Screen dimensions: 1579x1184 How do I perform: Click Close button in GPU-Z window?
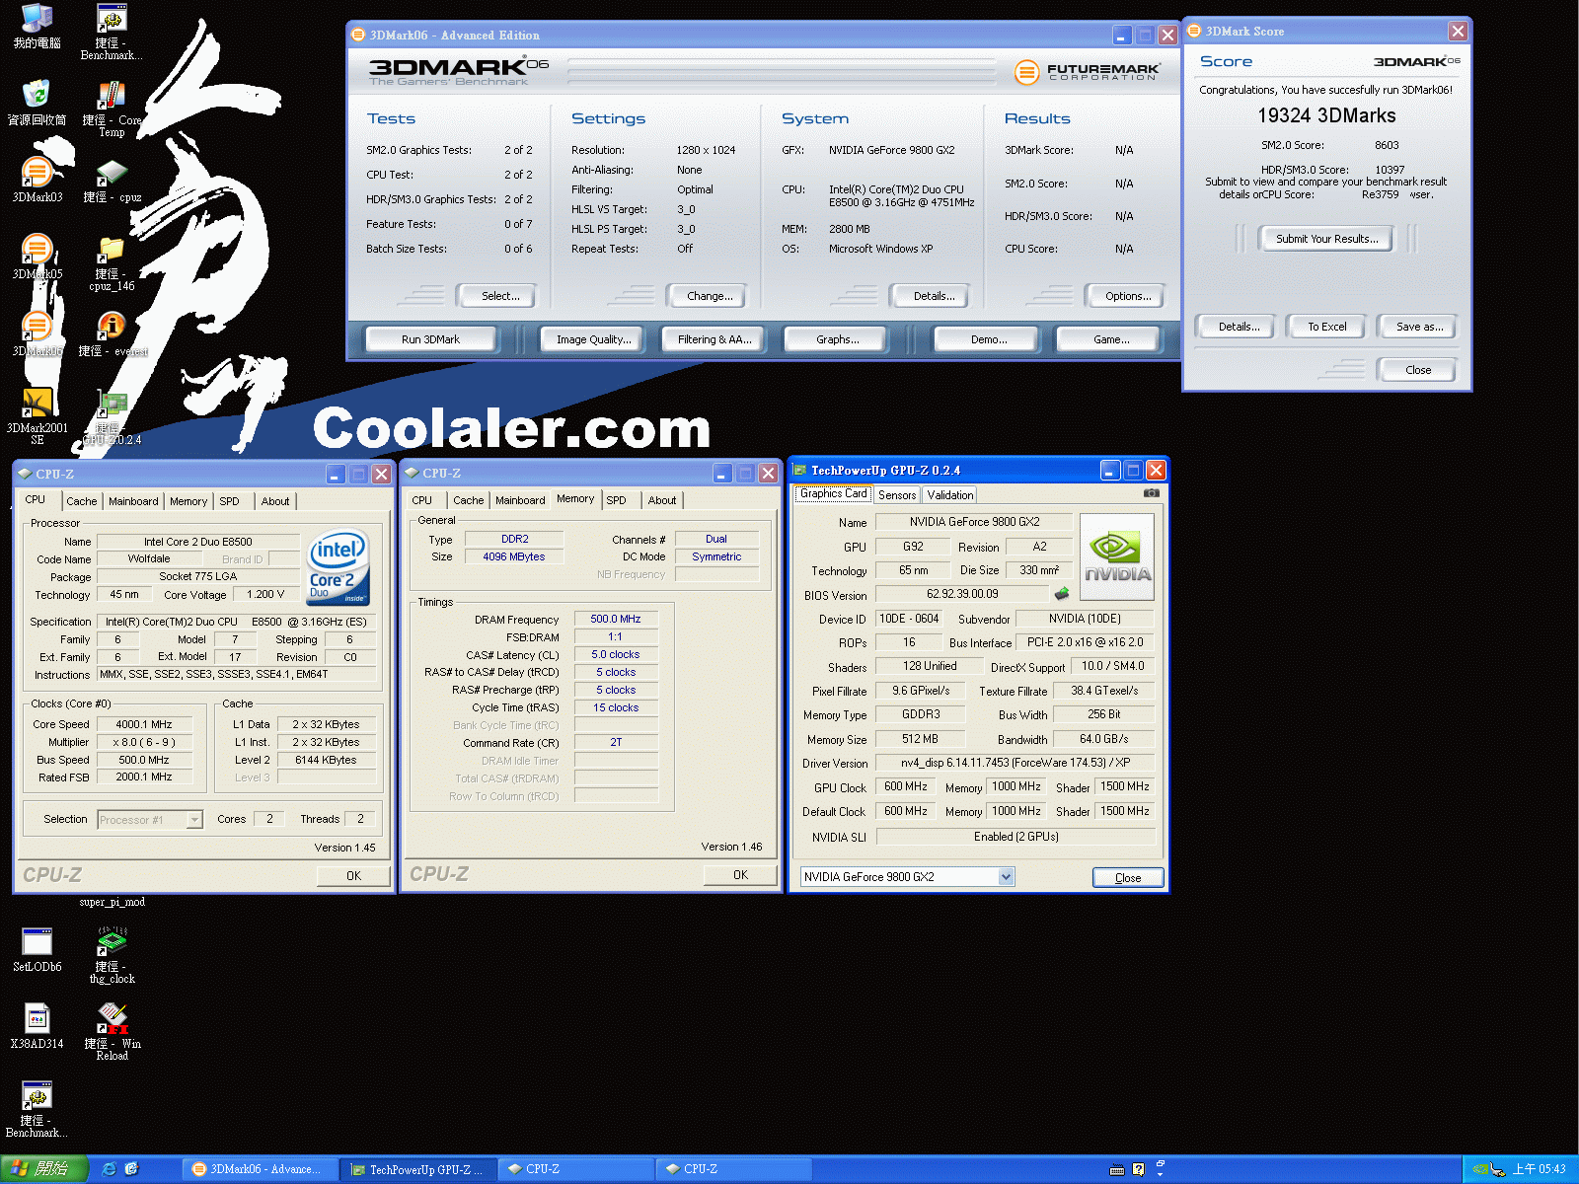1128,877
